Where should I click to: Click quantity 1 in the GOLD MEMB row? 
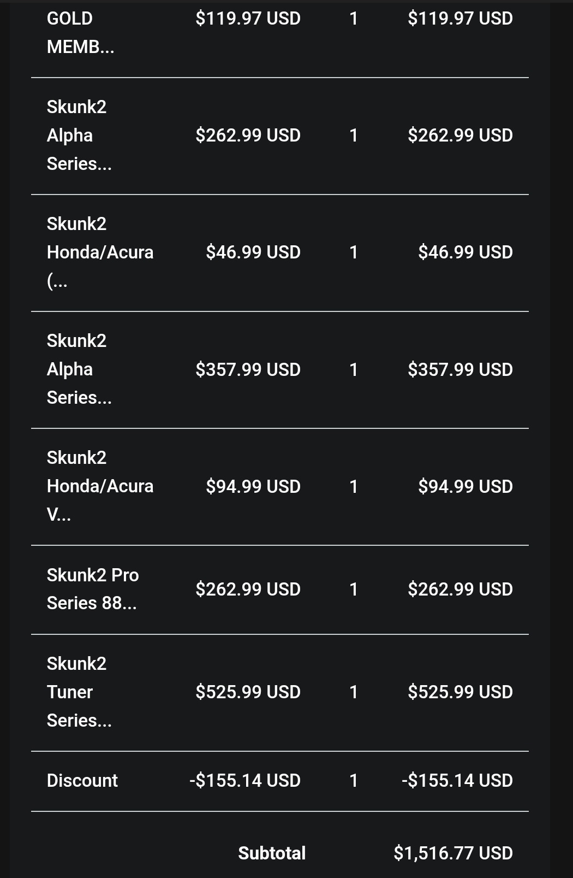coord(354,19)
